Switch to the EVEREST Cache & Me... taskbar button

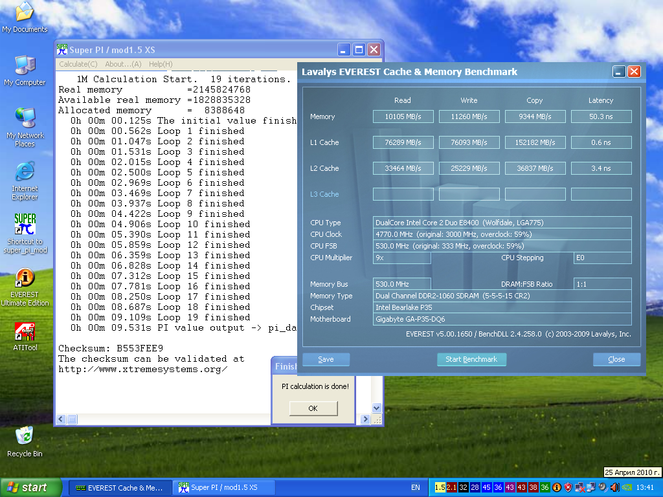120,488
